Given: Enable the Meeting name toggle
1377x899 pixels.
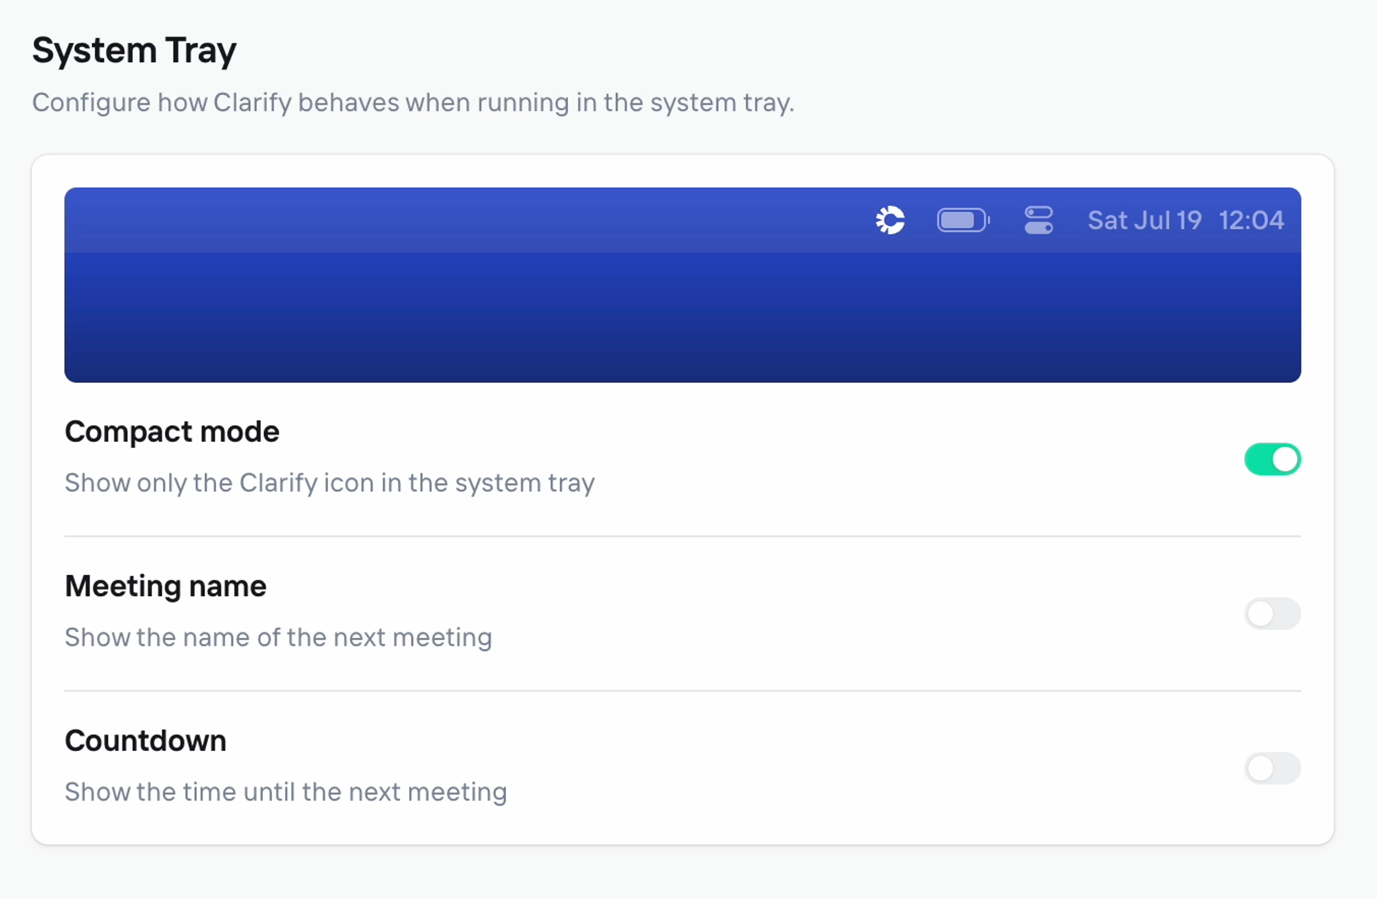Looking at the screenshot, I should (x=1272, y=613).
